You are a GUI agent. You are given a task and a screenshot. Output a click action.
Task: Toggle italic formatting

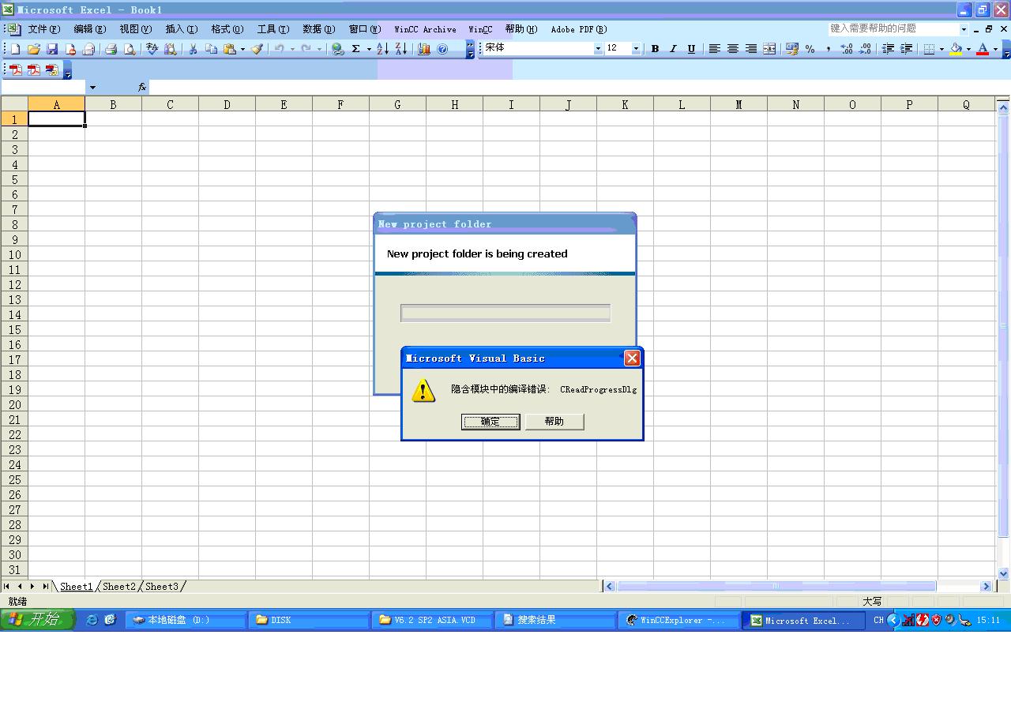(673, 49)
